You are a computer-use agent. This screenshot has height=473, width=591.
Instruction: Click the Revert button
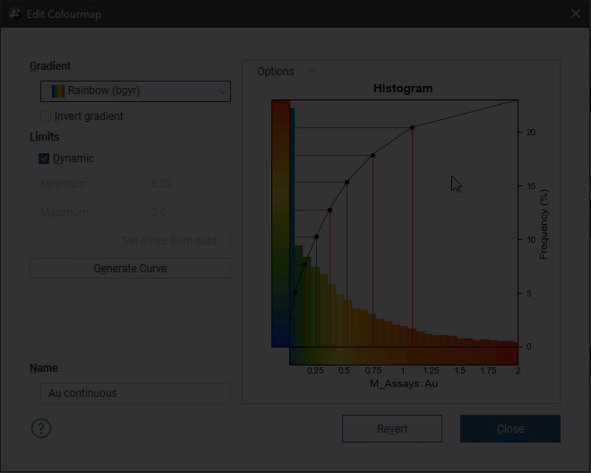(391, 429)
